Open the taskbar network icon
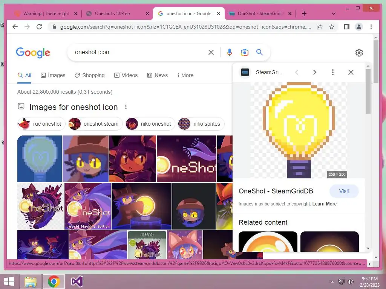Screen dimensions: 386x289 tap(342, 282)
